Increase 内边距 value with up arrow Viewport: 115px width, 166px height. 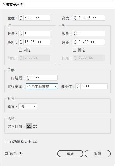28,76
